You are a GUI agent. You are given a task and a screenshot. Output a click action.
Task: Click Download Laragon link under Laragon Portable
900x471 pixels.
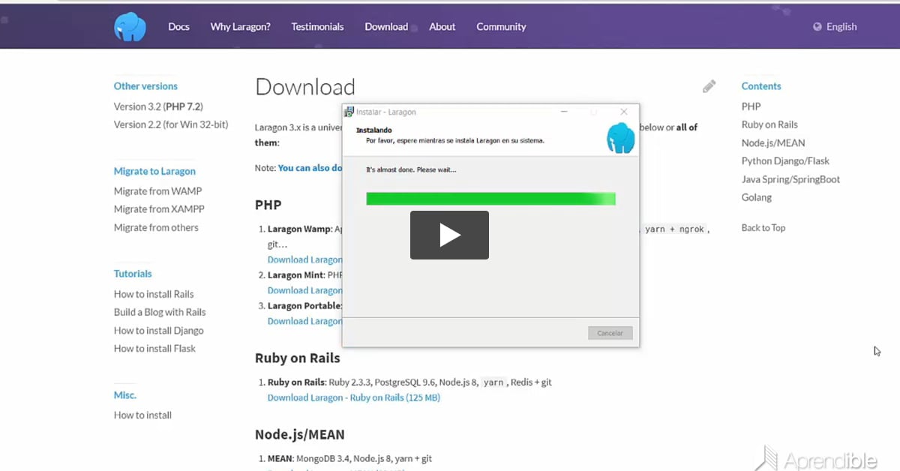click(x=304, y=321)
